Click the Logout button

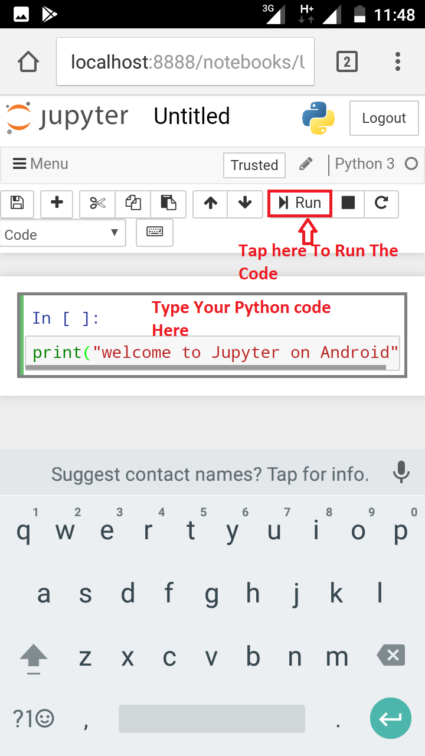pyautogui.click(x=384, y=118)
